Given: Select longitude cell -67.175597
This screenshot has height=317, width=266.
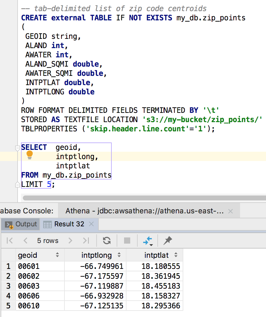Looking at the screenshot, I should point(95,276).
